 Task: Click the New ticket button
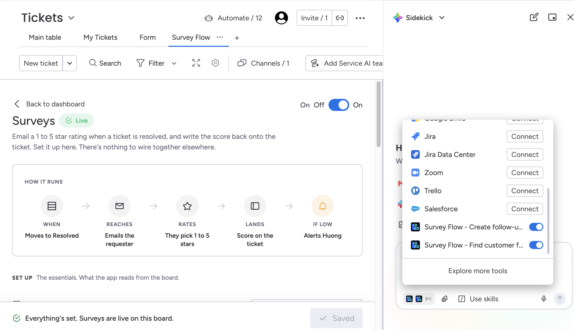(x=41, y=63)
